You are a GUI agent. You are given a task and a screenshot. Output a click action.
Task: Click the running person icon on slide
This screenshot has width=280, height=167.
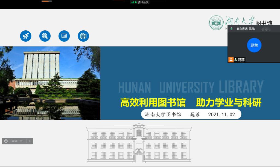click(26, 36)
